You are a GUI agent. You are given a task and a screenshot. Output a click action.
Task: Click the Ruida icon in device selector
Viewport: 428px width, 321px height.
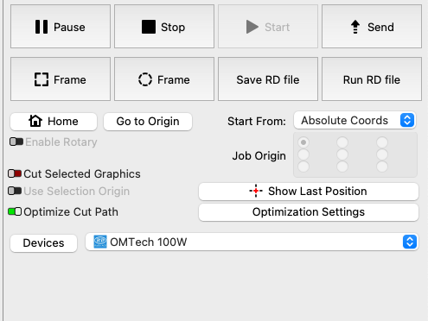pyautogui.click(x=100, y=242)
